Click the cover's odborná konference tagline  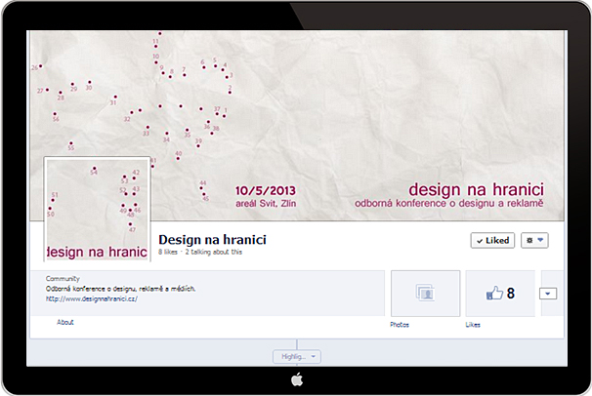(x=447, y=204)
